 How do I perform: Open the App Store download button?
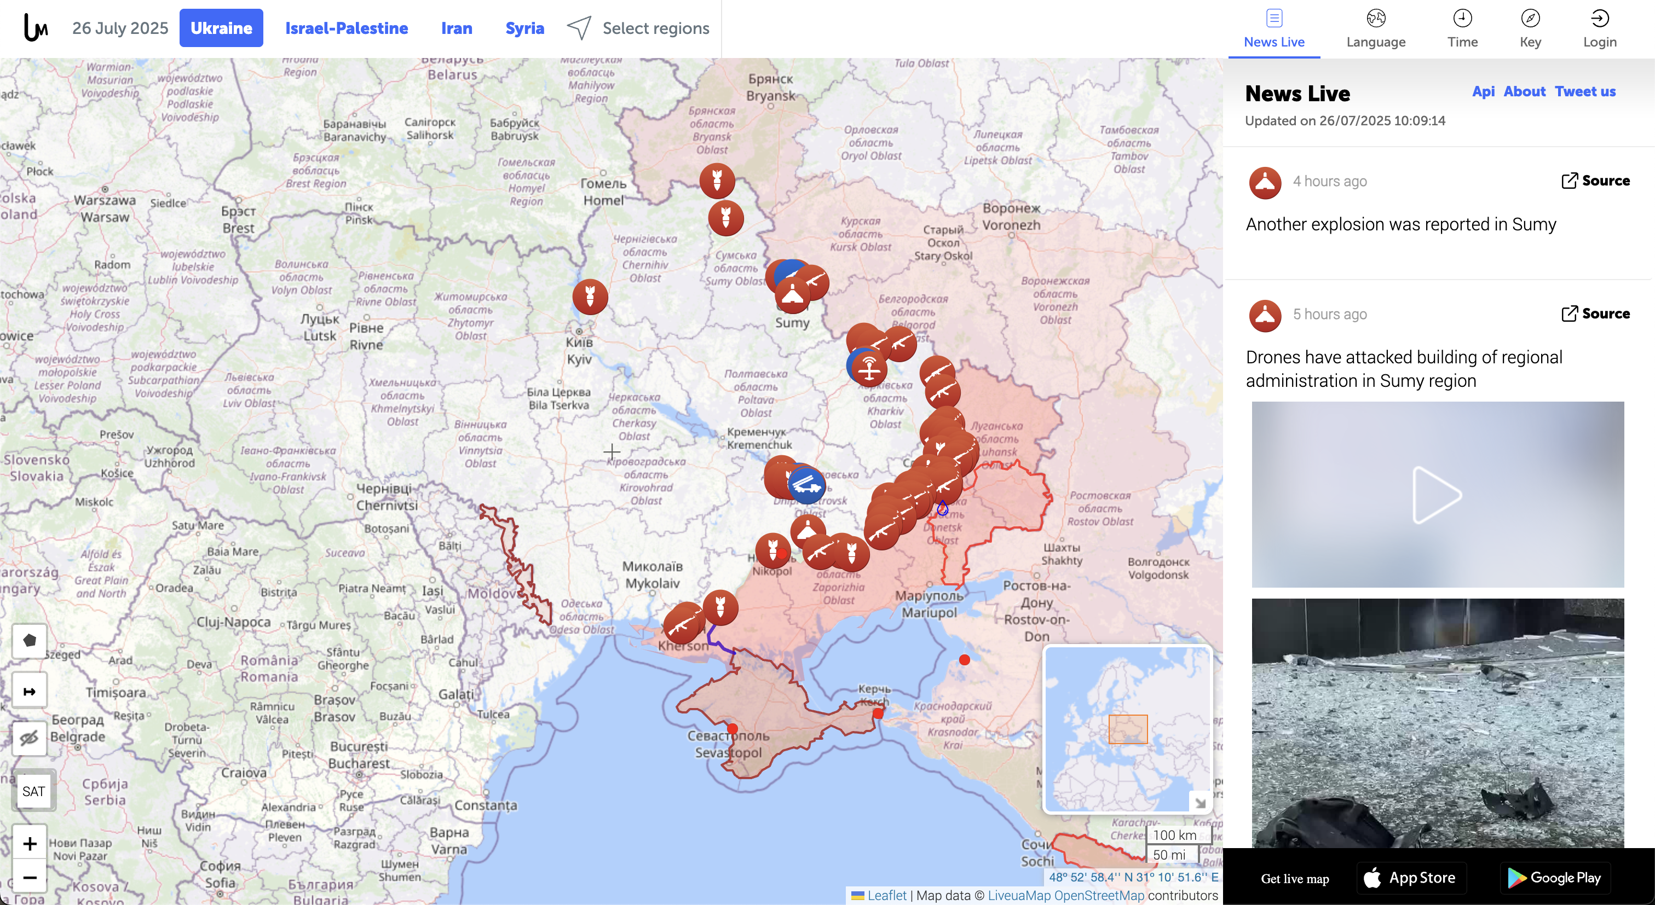click(1411, 878)
